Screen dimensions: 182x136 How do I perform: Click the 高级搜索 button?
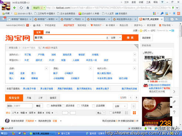(146, 38)
